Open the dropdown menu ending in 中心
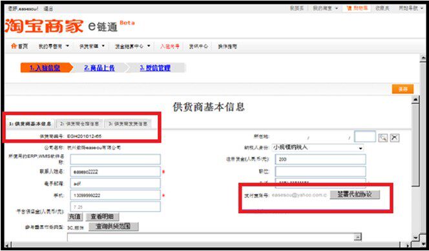This screenshot has width=429, height=251. tap(132, 46)
